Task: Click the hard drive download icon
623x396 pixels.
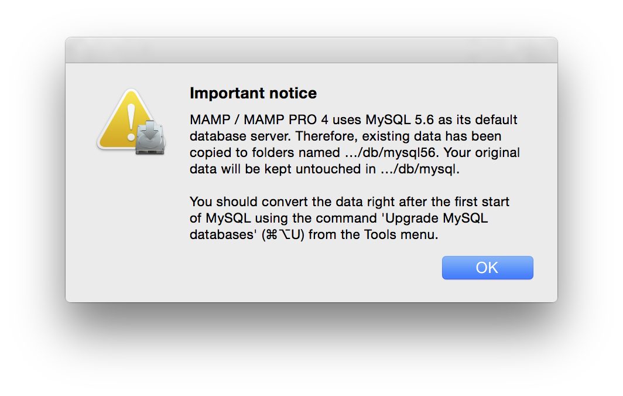Action: coord(150,137)
